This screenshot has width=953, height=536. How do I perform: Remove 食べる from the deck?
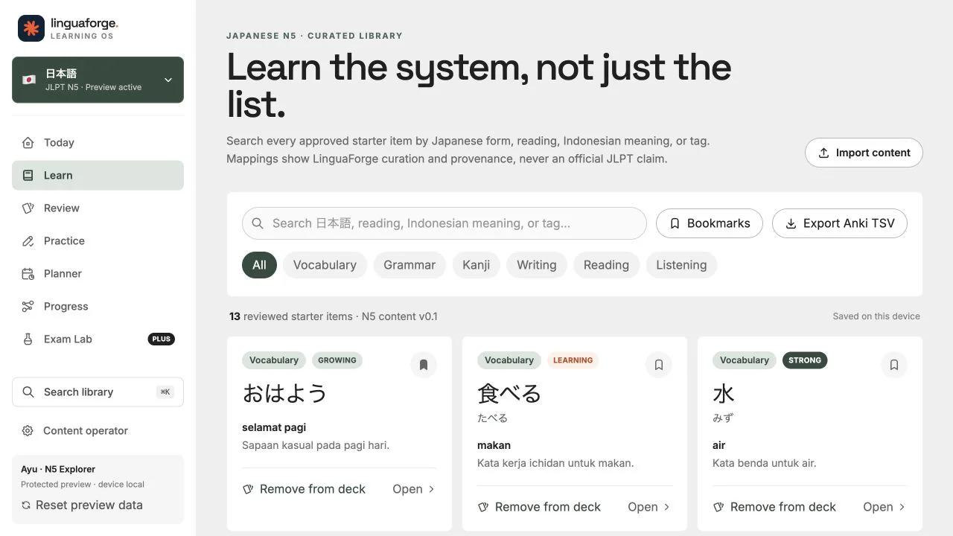pyautogui.click(x=540, y=507)
